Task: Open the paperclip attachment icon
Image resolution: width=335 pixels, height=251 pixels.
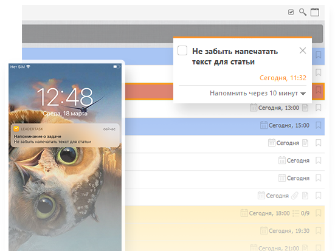Action: click(x=295, y=196)
